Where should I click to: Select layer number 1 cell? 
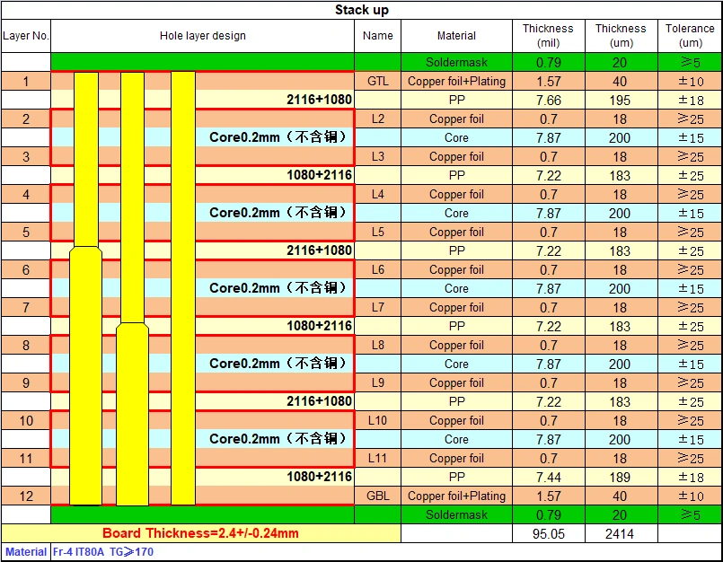(x=26, y=81)
